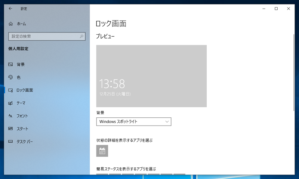The width and height of the screenshot is (299, 179).
Task: Click the back arrow in Settings
Action: [x=10, y=9]
